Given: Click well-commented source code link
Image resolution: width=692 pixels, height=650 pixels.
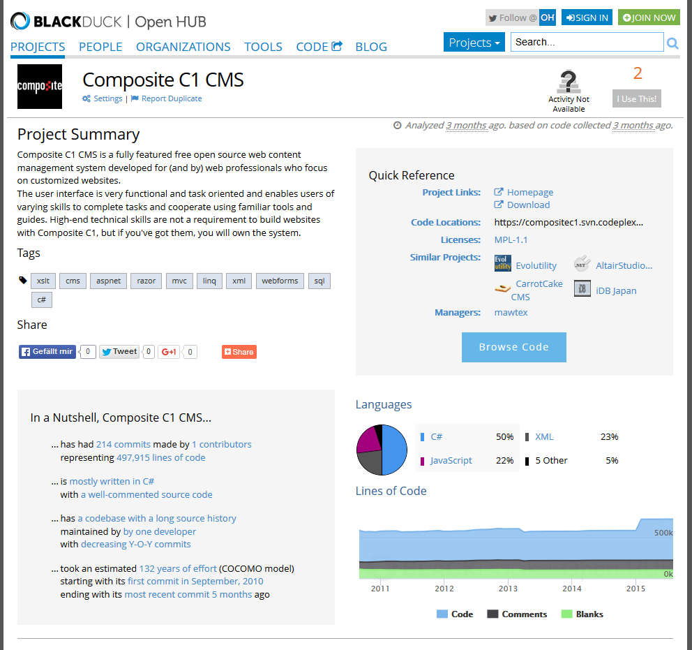Looking at the screenshot, I should pos(146,494).
